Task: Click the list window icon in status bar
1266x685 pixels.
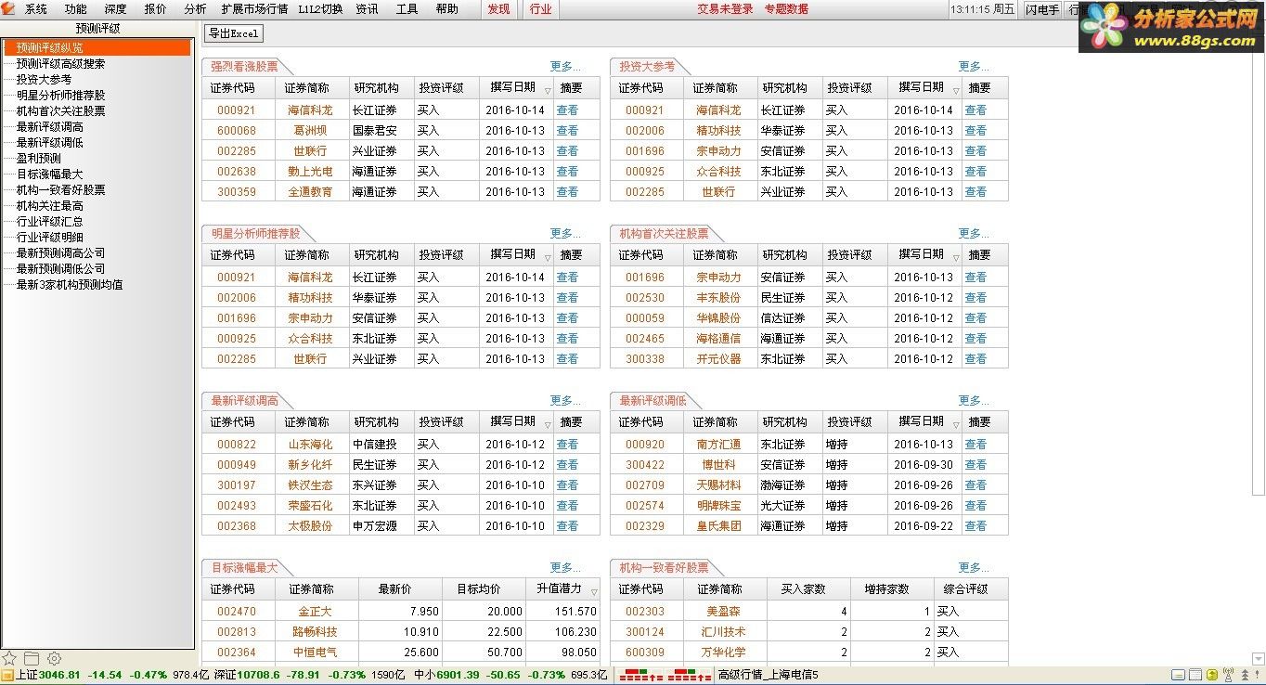Action: pos(1195,676)
